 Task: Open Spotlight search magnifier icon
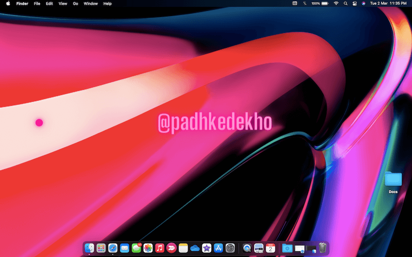tap(346, 4)
